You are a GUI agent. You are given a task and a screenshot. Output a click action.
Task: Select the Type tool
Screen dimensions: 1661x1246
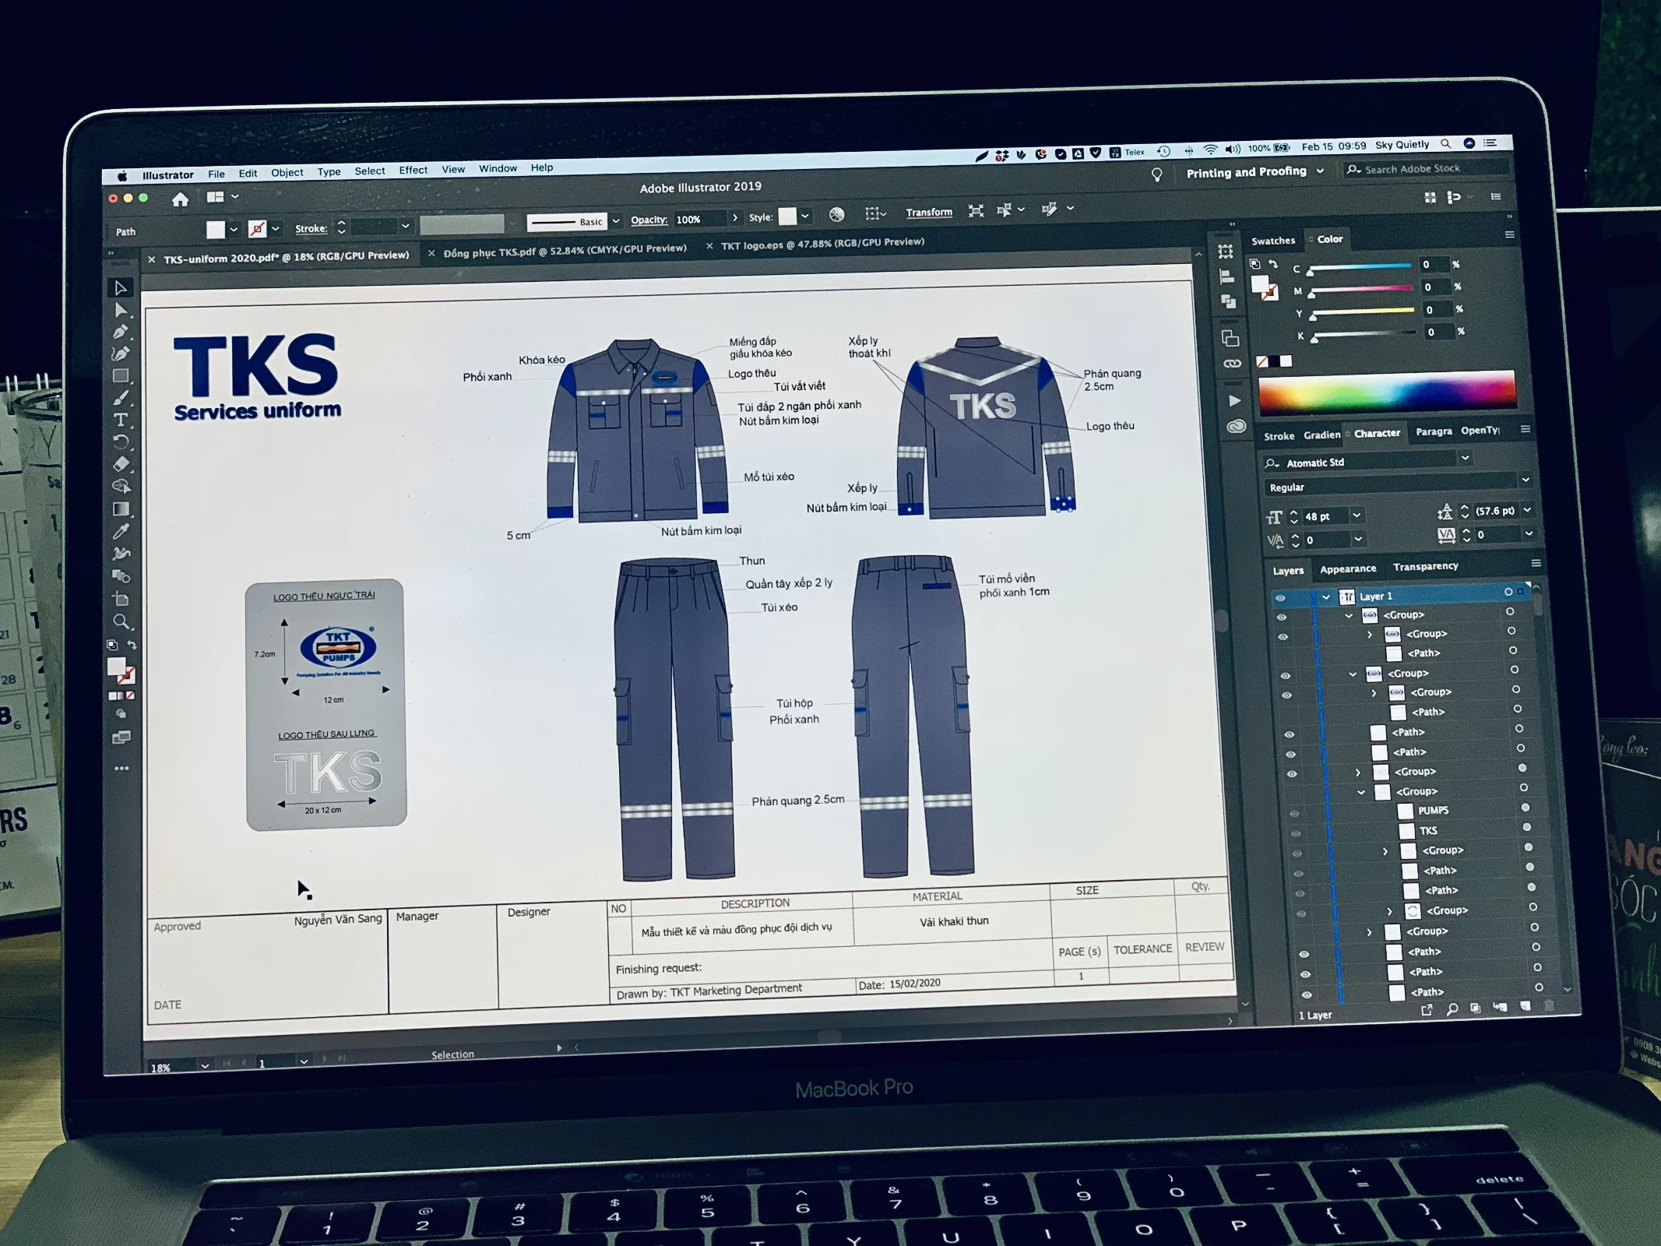[121, 420]
